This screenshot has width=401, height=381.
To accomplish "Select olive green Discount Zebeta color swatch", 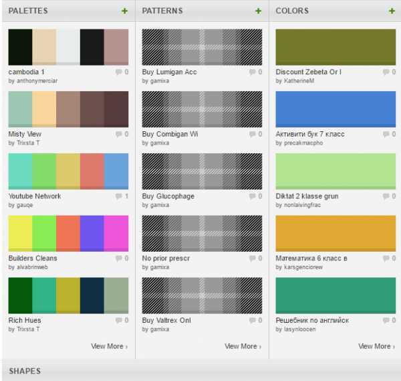I will (x=336, y=47).
